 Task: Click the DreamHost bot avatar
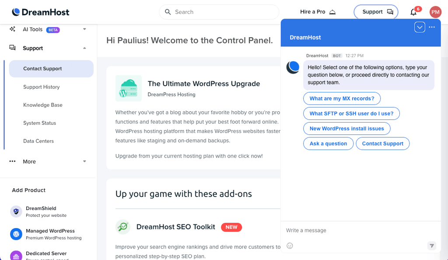point(293,67)
